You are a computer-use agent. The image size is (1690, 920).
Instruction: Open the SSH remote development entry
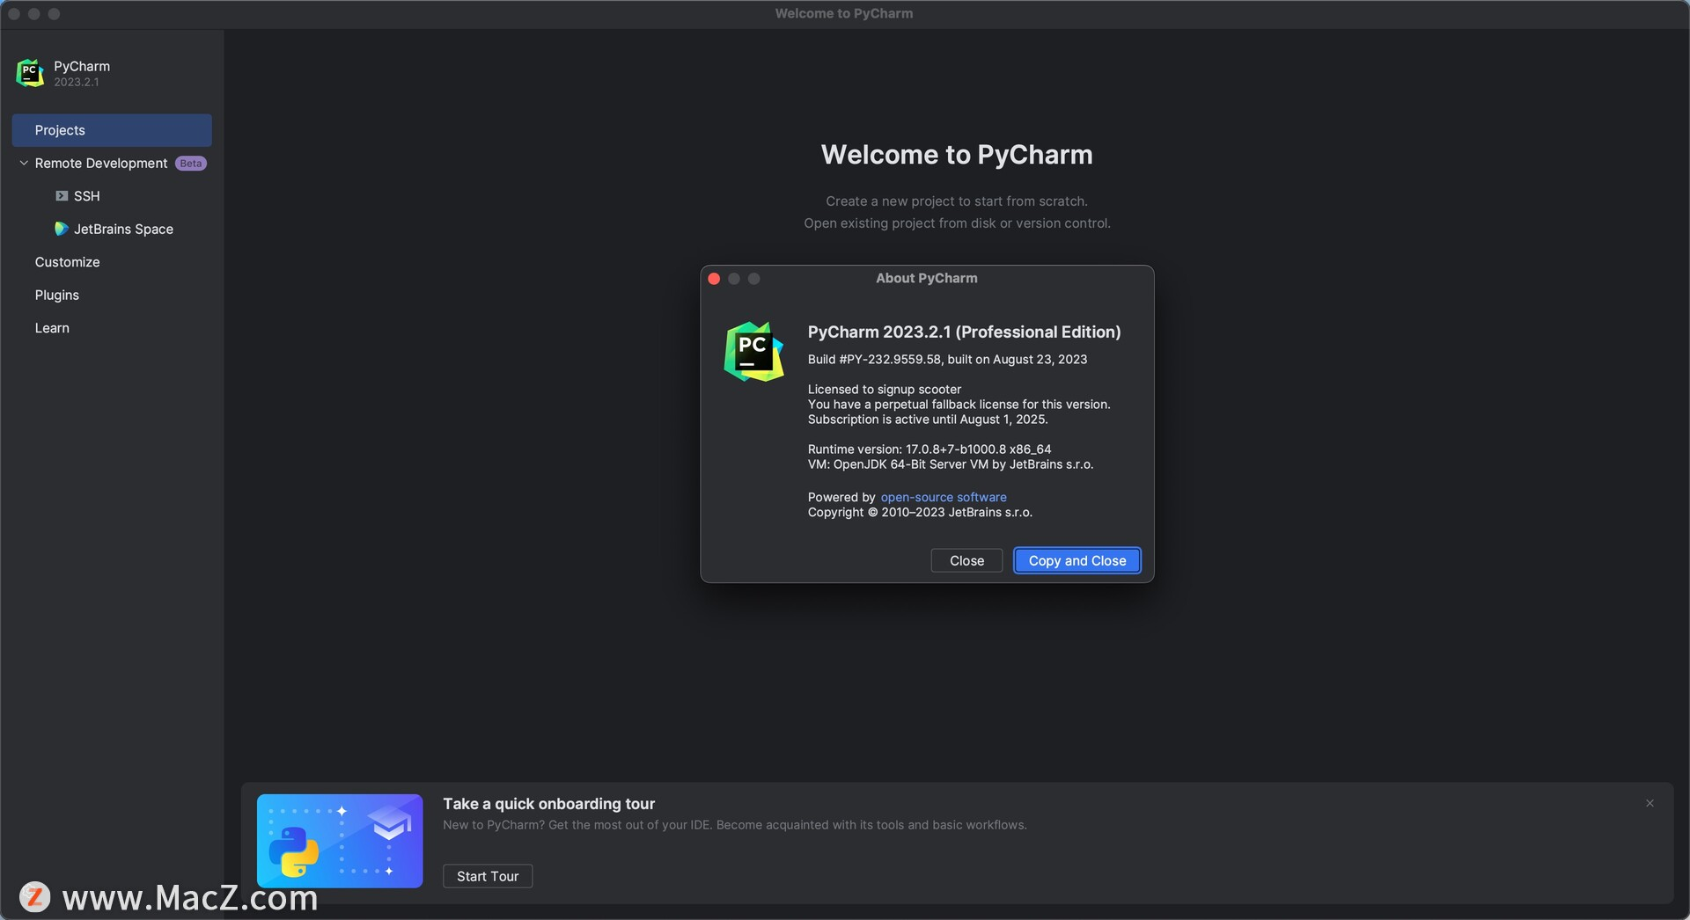click(87, 196)
